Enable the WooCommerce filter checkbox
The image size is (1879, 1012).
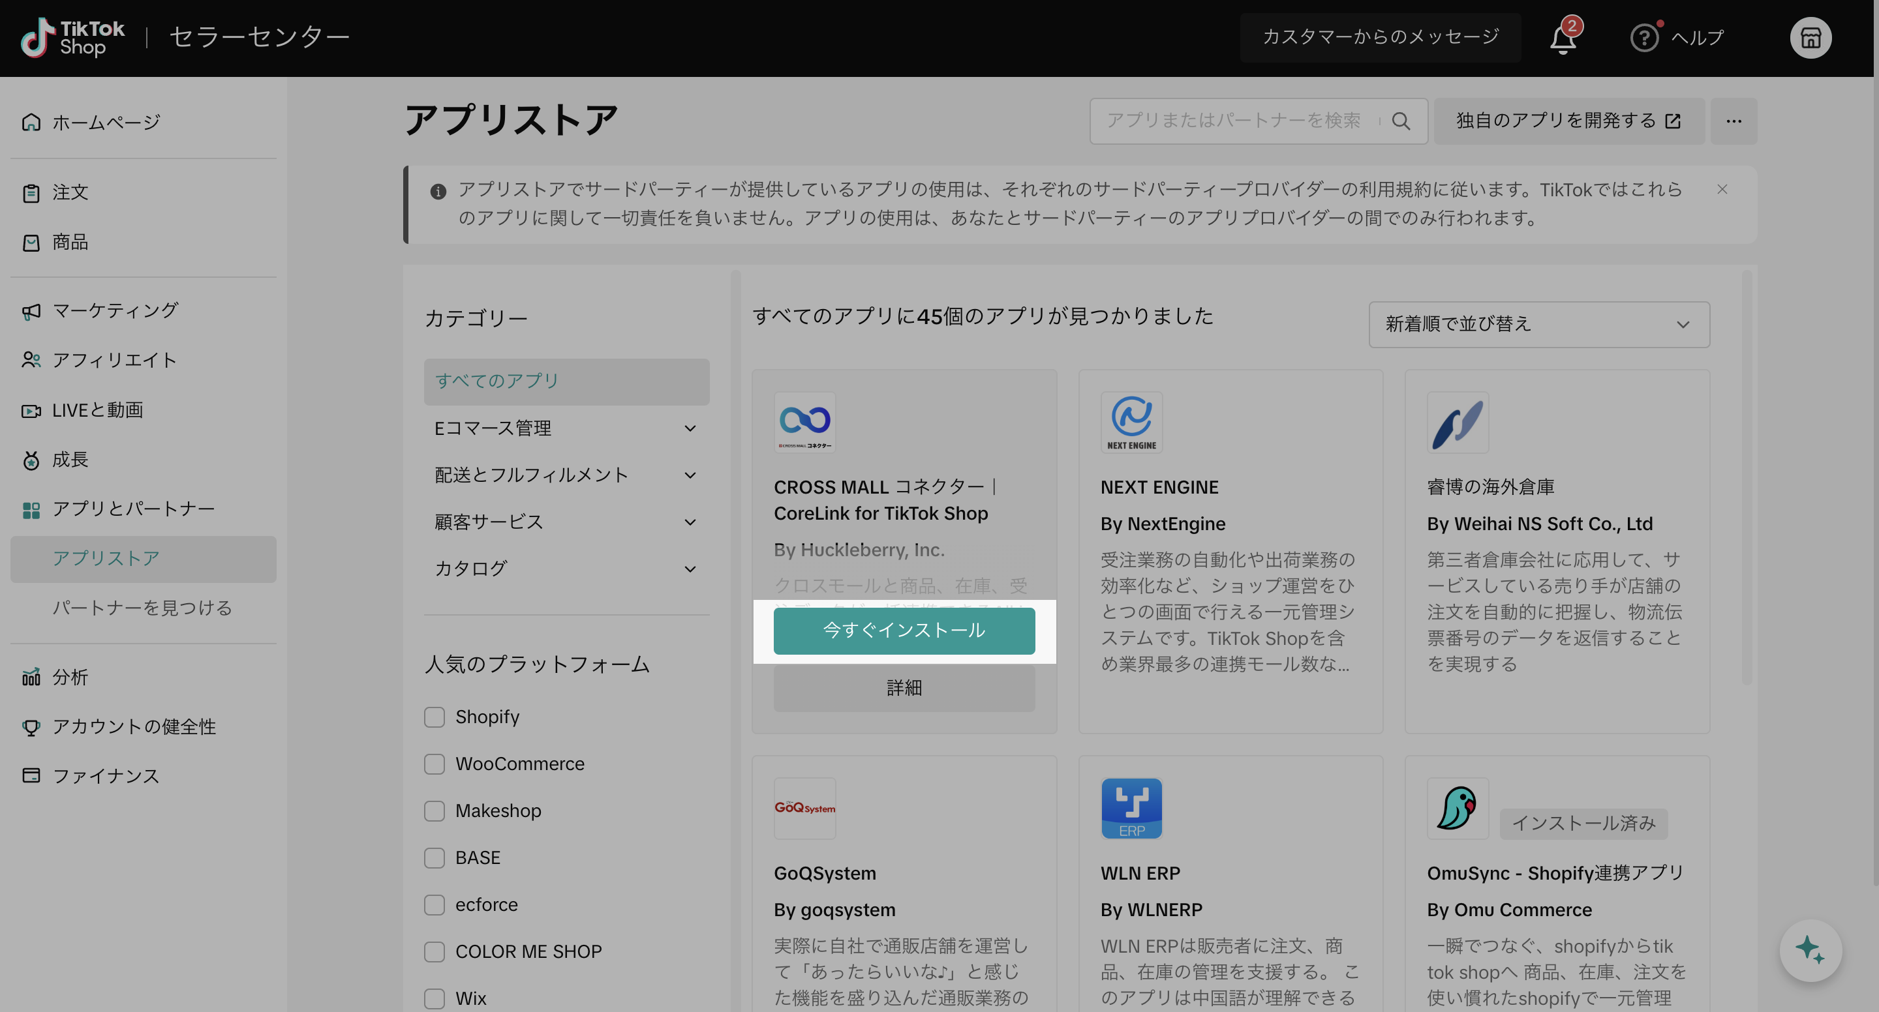tap(435, 764)
